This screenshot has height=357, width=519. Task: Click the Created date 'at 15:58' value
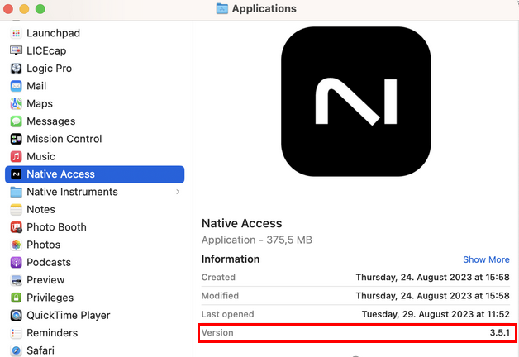[x=432, y=278]
